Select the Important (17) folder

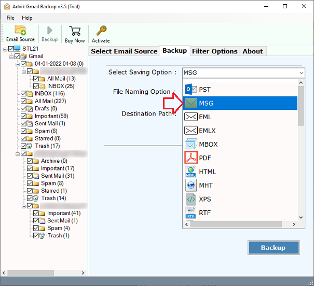[x=58, y=168]
